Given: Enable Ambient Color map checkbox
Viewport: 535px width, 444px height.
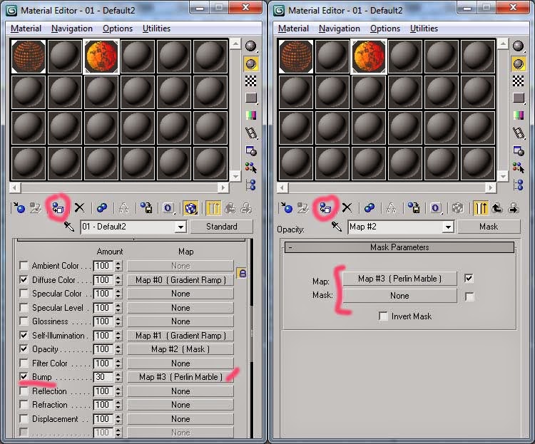Looking at the screenshot, I should (x=24, y=265).
